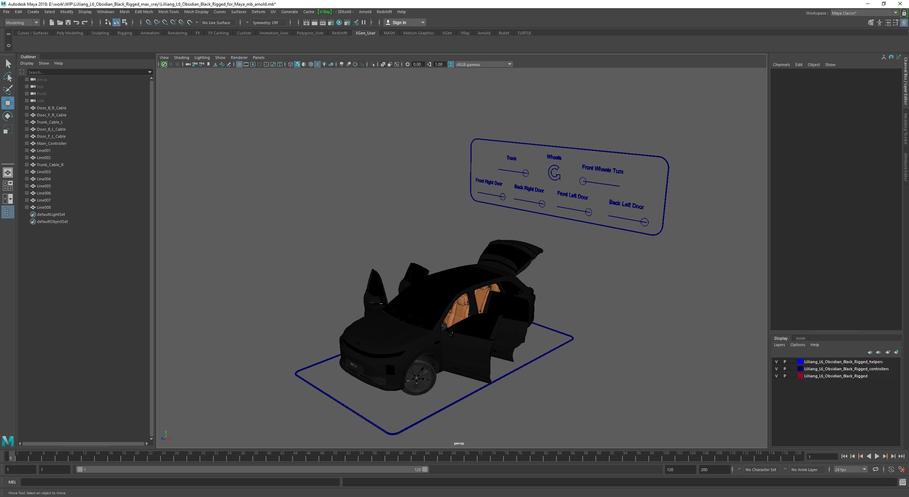
Task: Click Animation tab in shelf bar
Action: [149, 32]
